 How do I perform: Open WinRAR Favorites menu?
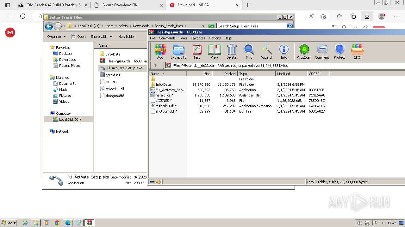(x=198, y=38)
